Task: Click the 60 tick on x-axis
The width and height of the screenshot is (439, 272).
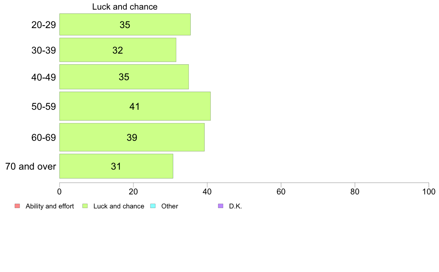Action: (x=281, y=191)
